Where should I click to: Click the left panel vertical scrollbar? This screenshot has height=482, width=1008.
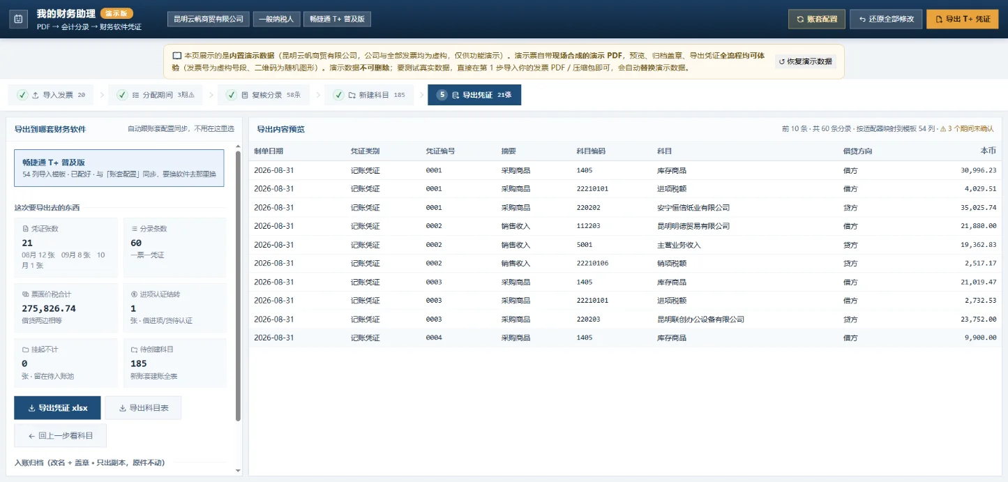click(238, 286)
